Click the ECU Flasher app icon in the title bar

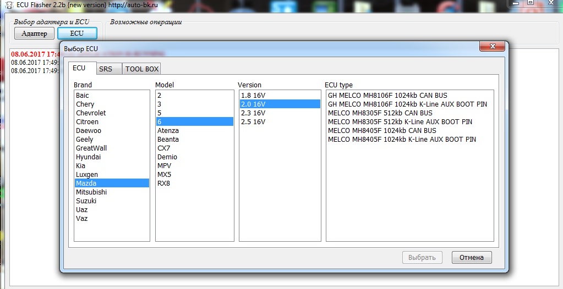[x=10, y=5]
